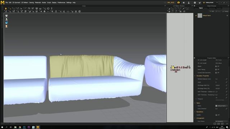Screen dimensions: 230x129
Task: Start simulation with the yellow Simulate icon
Action: click(6, 9)
